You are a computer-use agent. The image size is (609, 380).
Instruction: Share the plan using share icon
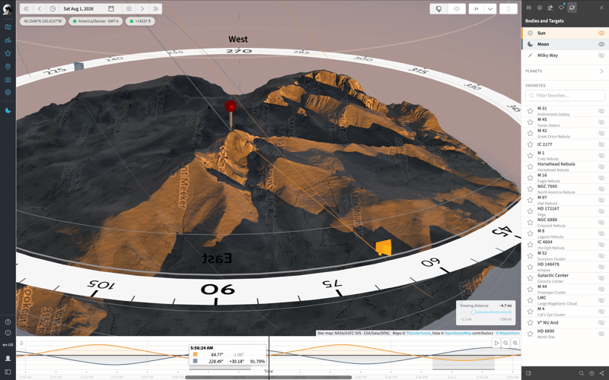(601, 373)
